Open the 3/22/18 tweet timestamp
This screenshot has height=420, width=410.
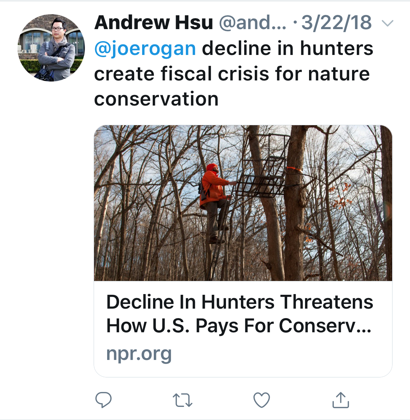point(336,23)
